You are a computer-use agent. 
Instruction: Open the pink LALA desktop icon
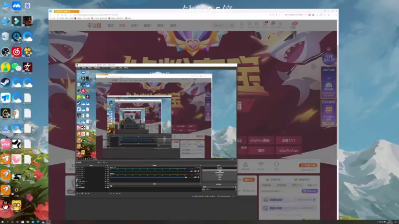[x=5, y=144]
